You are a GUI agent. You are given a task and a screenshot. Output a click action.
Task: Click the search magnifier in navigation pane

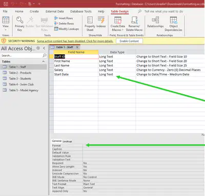45,55
